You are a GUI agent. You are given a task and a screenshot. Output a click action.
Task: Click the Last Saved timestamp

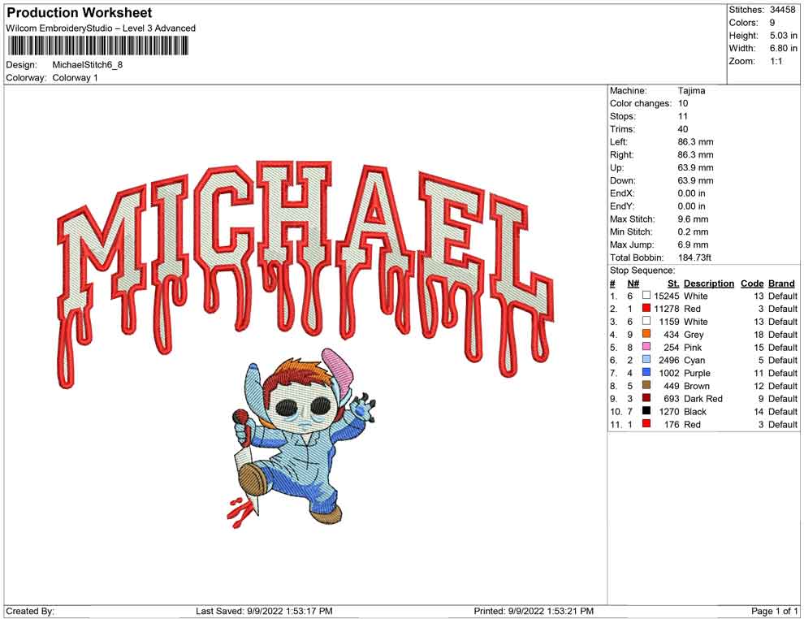coord(264,611)
